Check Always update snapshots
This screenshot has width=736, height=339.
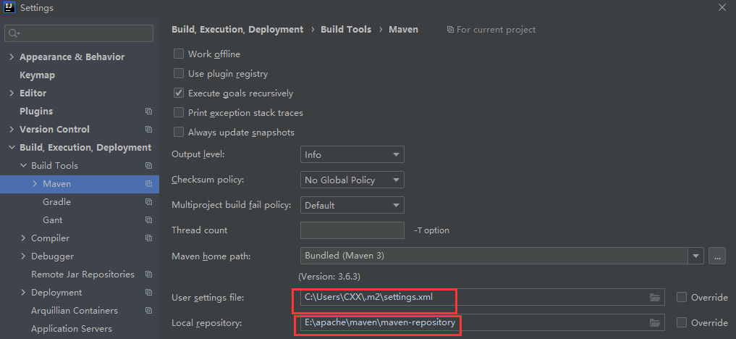click(x=178, y=133)
